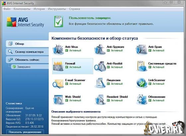Image resolution: width=186 pixels, height=136 pixels.
Task: Select the Anti-Spyware spy icon
Action: [100, 49]
